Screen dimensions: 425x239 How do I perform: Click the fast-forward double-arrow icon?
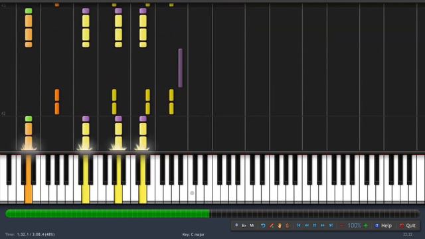[323, 226]
